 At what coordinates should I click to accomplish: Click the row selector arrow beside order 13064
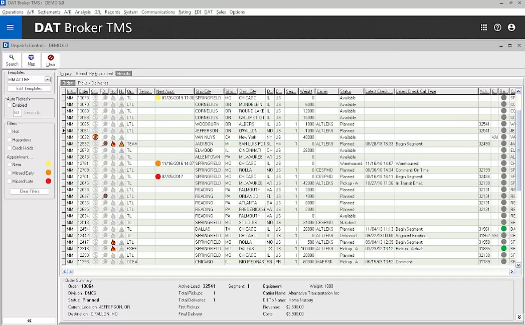[64, 131]
